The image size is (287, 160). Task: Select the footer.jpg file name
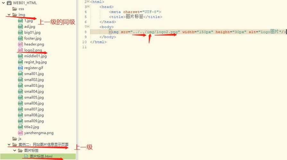click(33, 38)
